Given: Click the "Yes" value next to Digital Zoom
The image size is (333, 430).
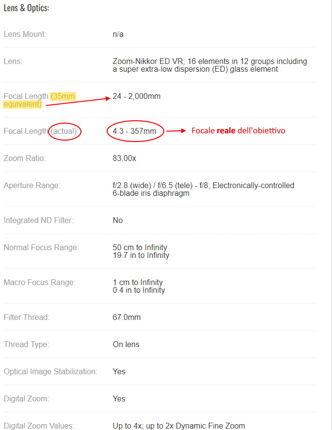Looking at the screenshot, I should (119, 399).
